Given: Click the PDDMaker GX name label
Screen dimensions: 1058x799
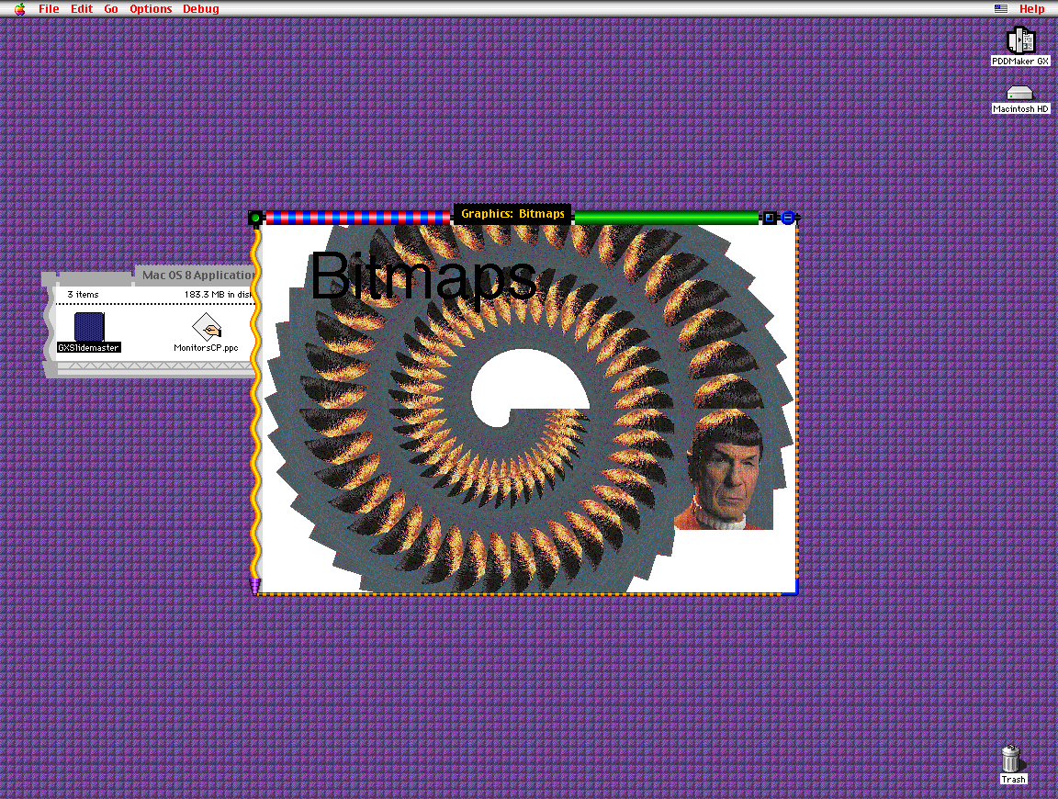Looking at the screenshot, I should pos(1020,62).
